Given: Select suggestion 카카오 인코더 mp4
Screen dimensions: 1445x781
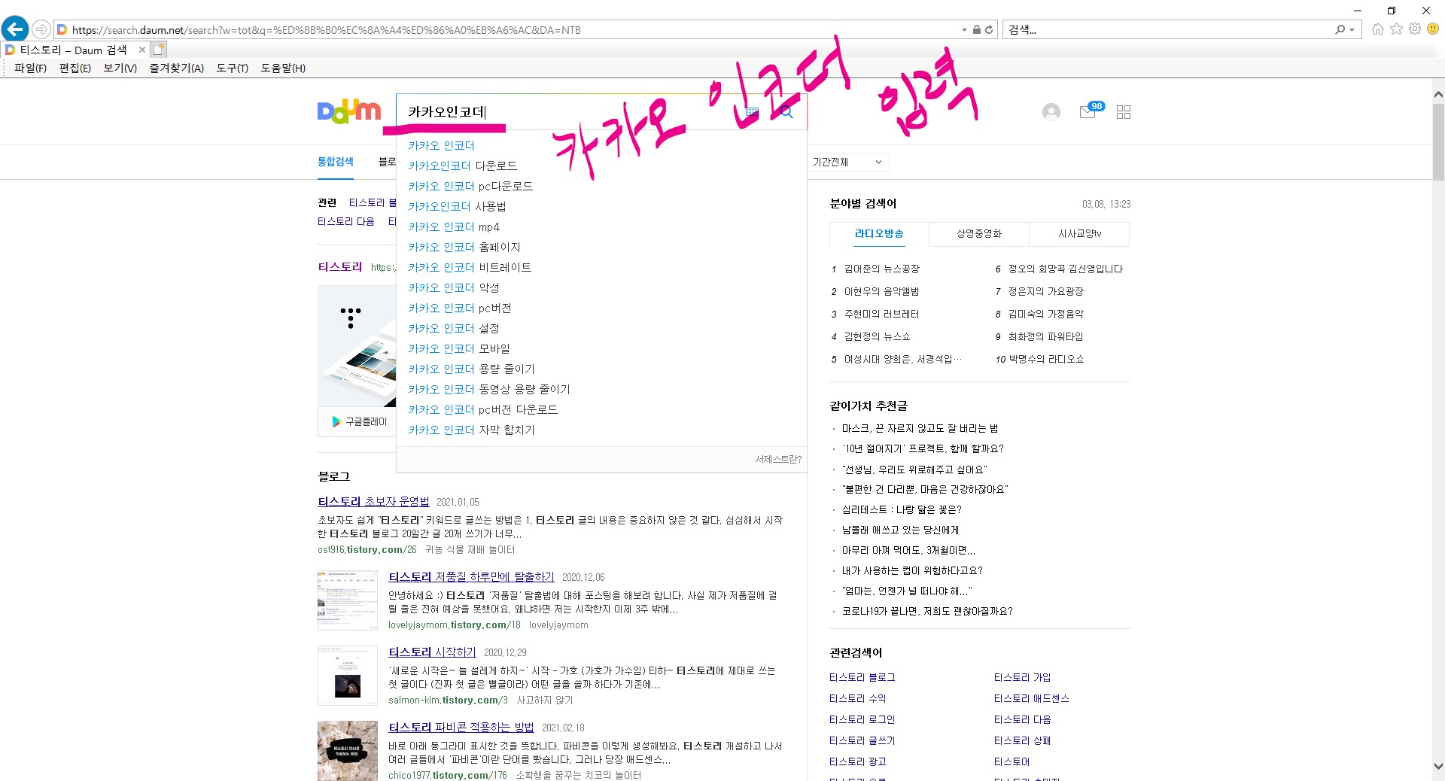Looking at the screenshot, I should 454,226.
